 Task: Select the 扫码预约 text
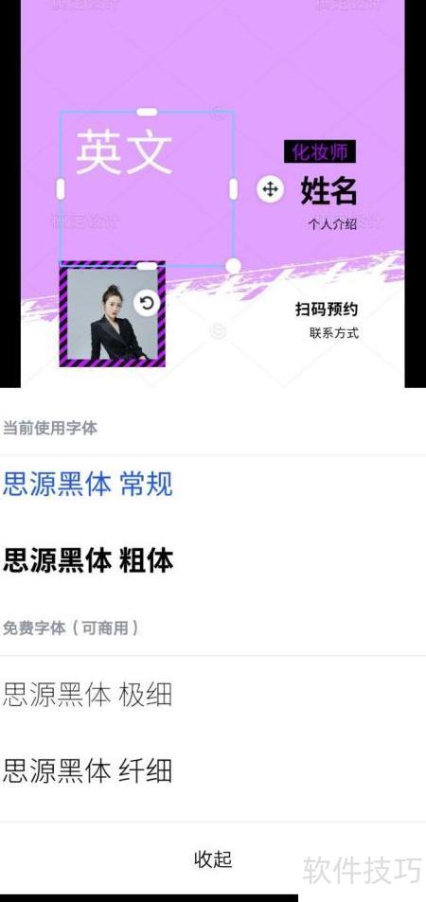(327, 309)
